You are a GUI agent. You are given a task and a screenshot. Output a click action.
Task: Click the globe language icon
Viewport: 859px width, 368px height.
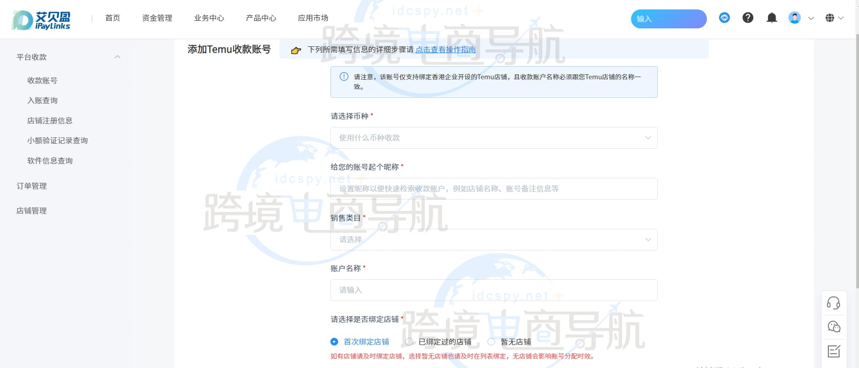click(830, 18)
